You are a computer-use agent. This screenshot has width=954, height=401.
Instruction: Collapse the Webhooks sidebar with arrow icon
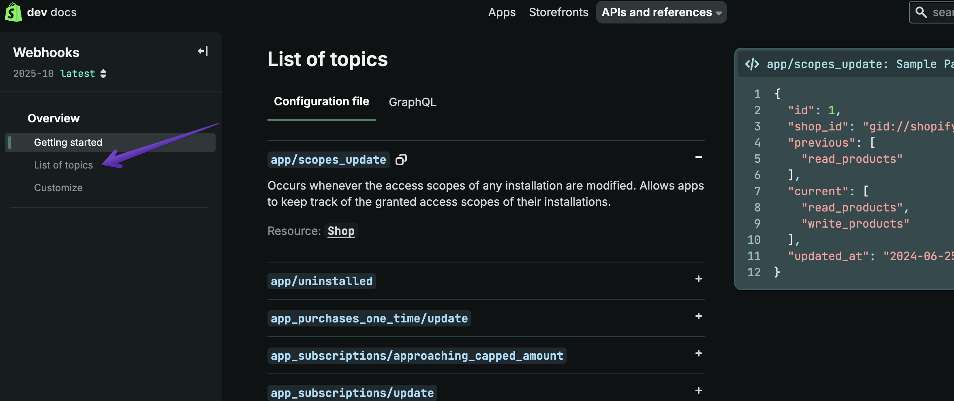coord(203,51)
